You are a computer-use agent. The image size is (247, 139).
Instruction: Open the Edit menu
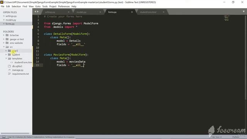[8, 7]
